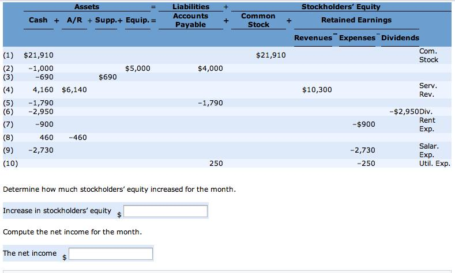Image resolution: width=455 pixels, height=273 pixels.
Task: Click the $5,000 equipment amount
Action: (138, 69)
